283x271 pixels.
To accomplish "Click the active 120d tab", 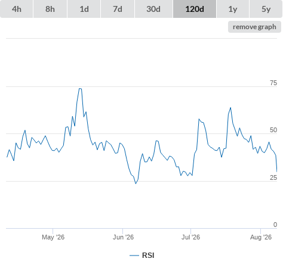I will pyautogui.click(x=195, y=9).
